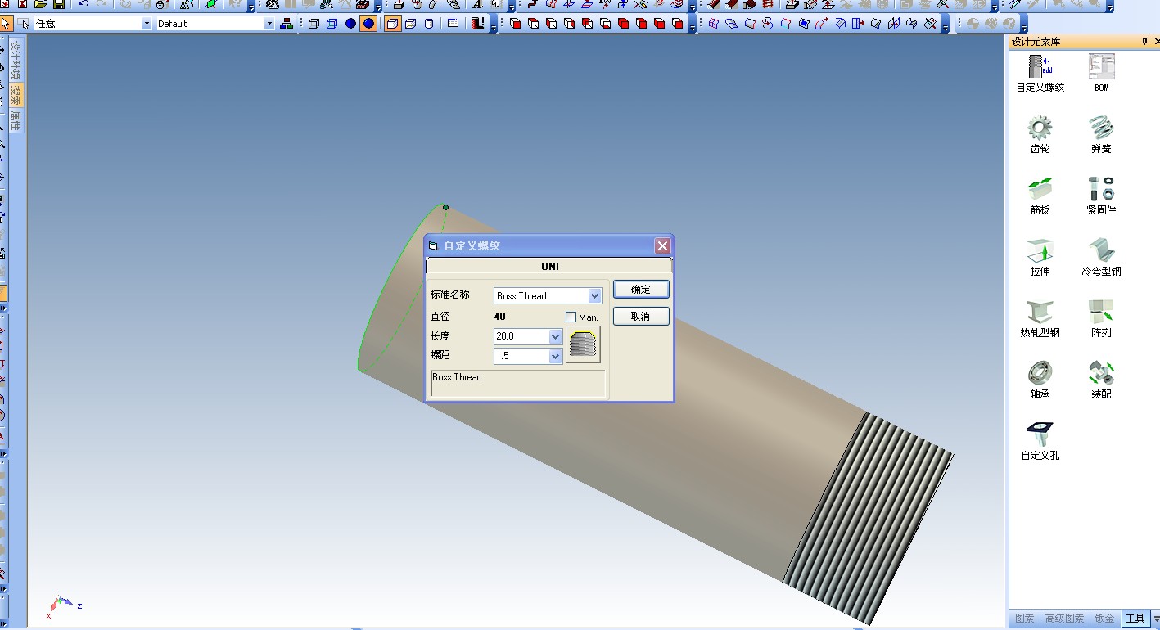The image size is (1160, 630).
Task: Open the 设计环境 side tab
Action: click(x=16, y=59)
